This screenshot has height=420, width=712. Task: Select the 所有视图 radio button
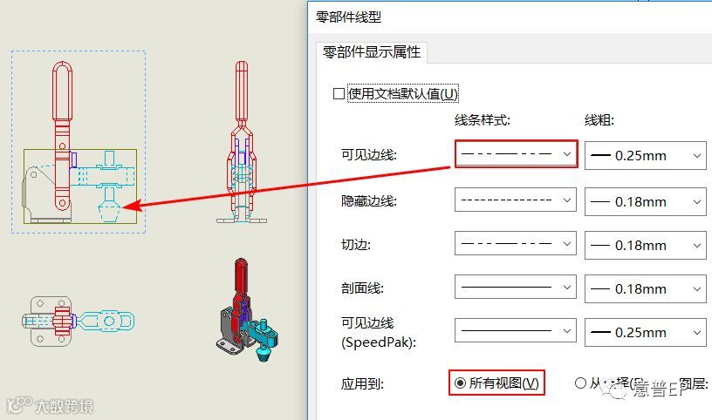click(460, 383)
